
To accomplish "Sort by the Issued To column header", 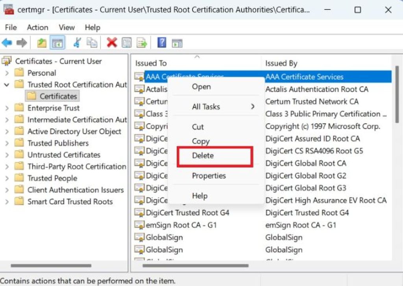I will pyautogui.click(x=197, y=63).
